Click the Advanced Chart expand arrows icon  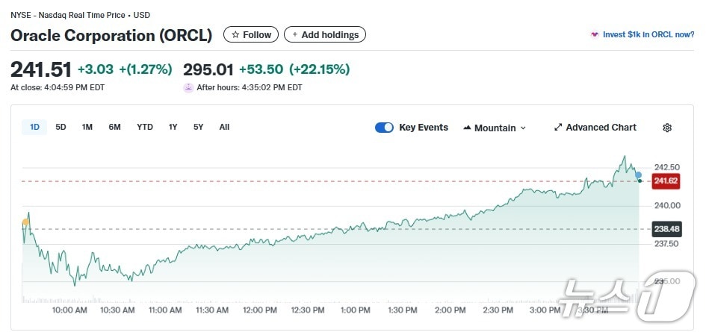(558, 128)
